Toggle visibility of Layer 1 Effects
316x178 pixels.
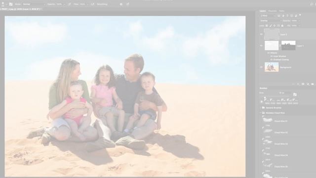[x=269, y=53]
